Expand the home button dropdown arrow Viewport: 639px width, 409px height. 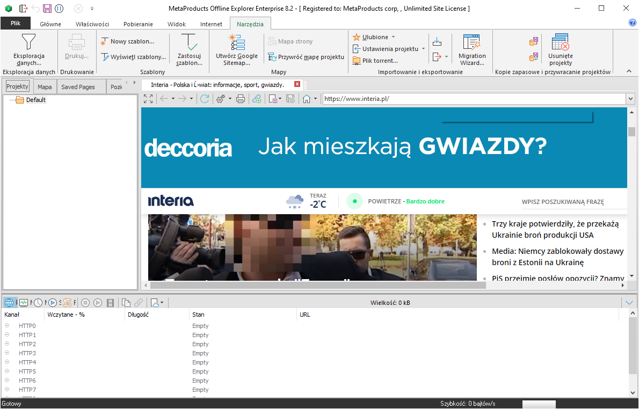pos(315,99)
